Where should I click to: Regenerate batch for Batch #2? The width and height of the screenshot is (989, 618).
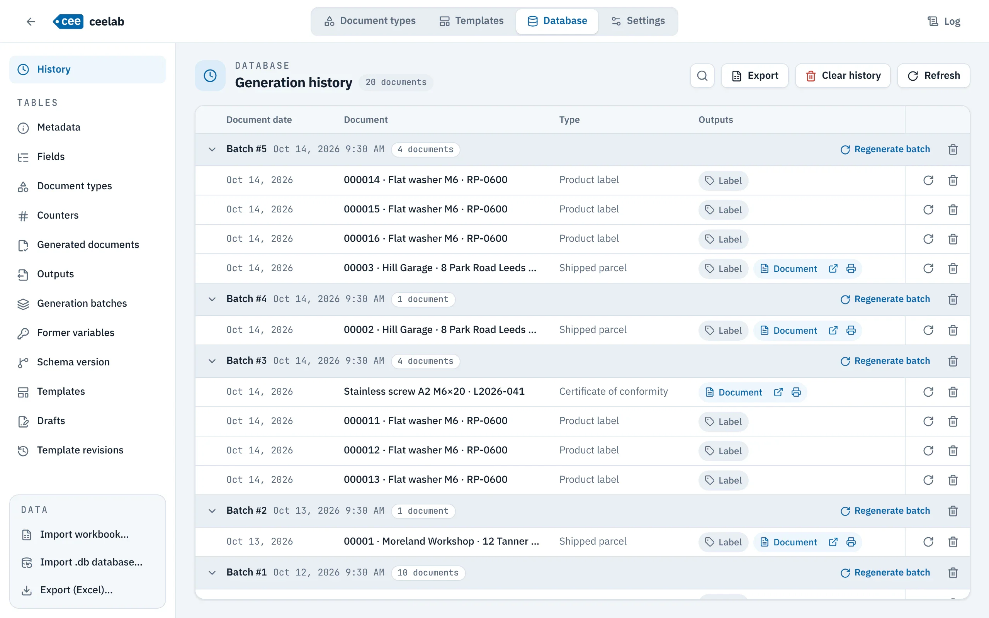[885, 511]
